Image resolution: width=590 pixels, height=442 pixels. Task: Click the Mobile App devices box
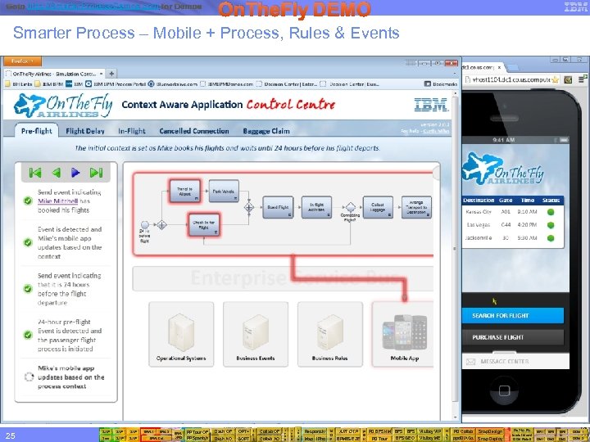point(403,334)
